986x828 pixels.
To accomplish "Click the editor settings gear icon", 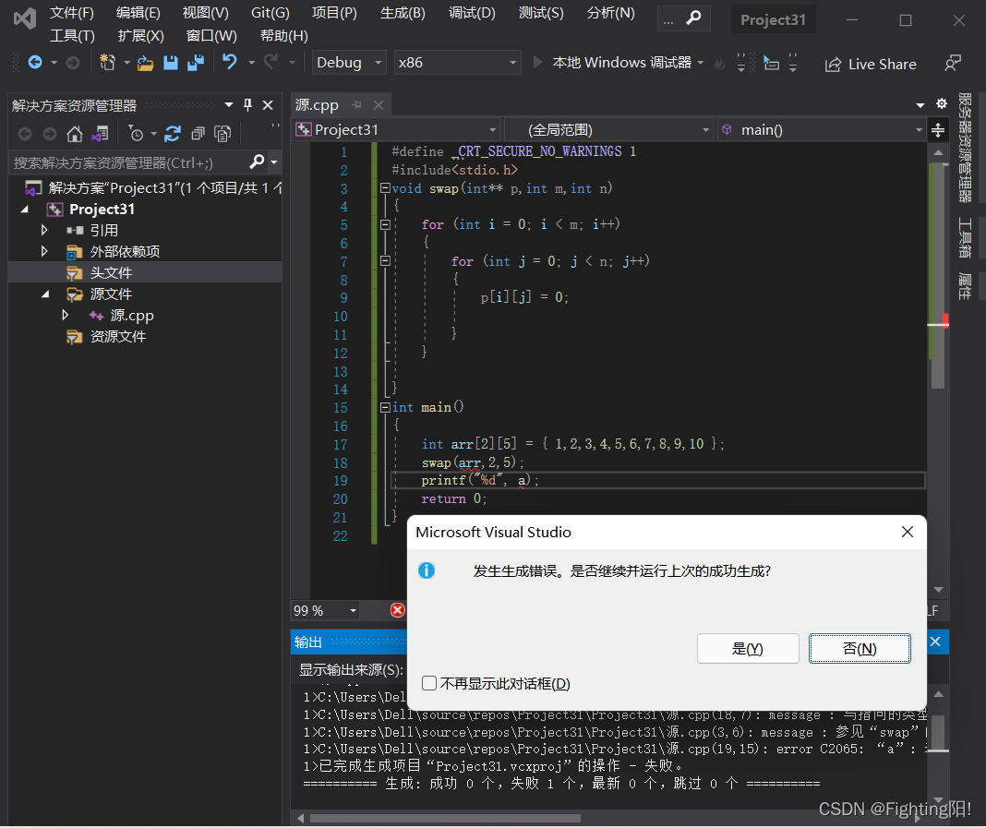I will pos(942,103).
